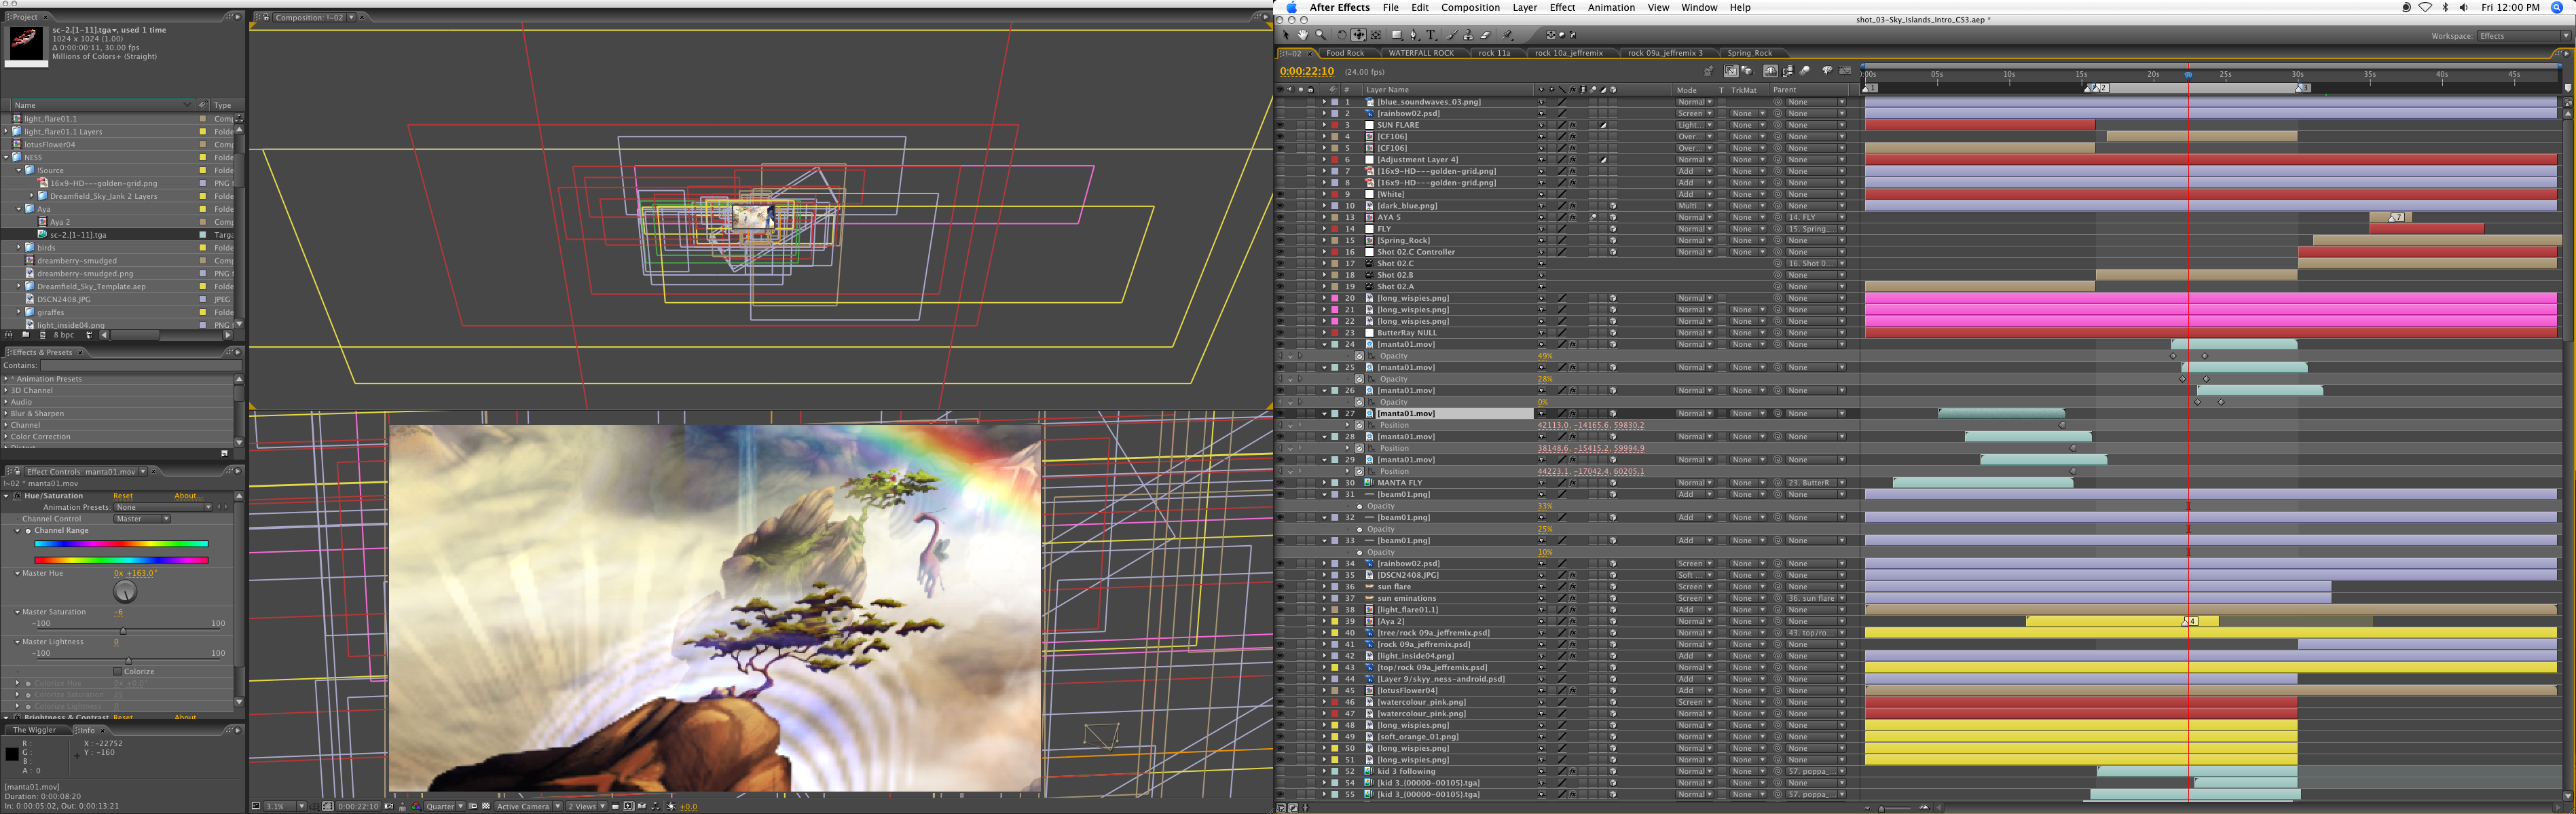
Task: Choose the Puppet Pin tool
Action: 1508,35
